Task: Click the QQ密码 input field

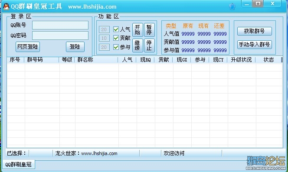Action: tap(60, 36)
